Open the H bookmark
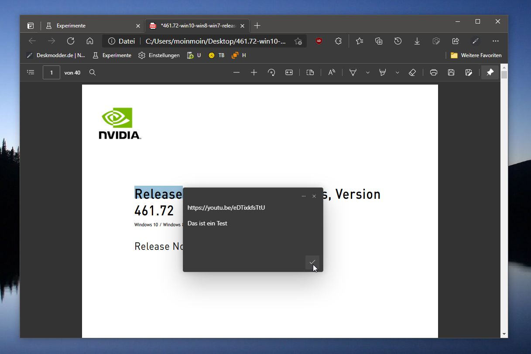Screen dimensions: 531x354 239,55
